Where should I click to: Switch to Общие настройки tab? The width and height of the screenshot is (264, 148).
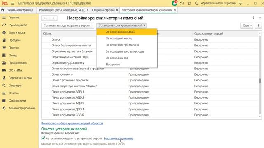(103, 10)
